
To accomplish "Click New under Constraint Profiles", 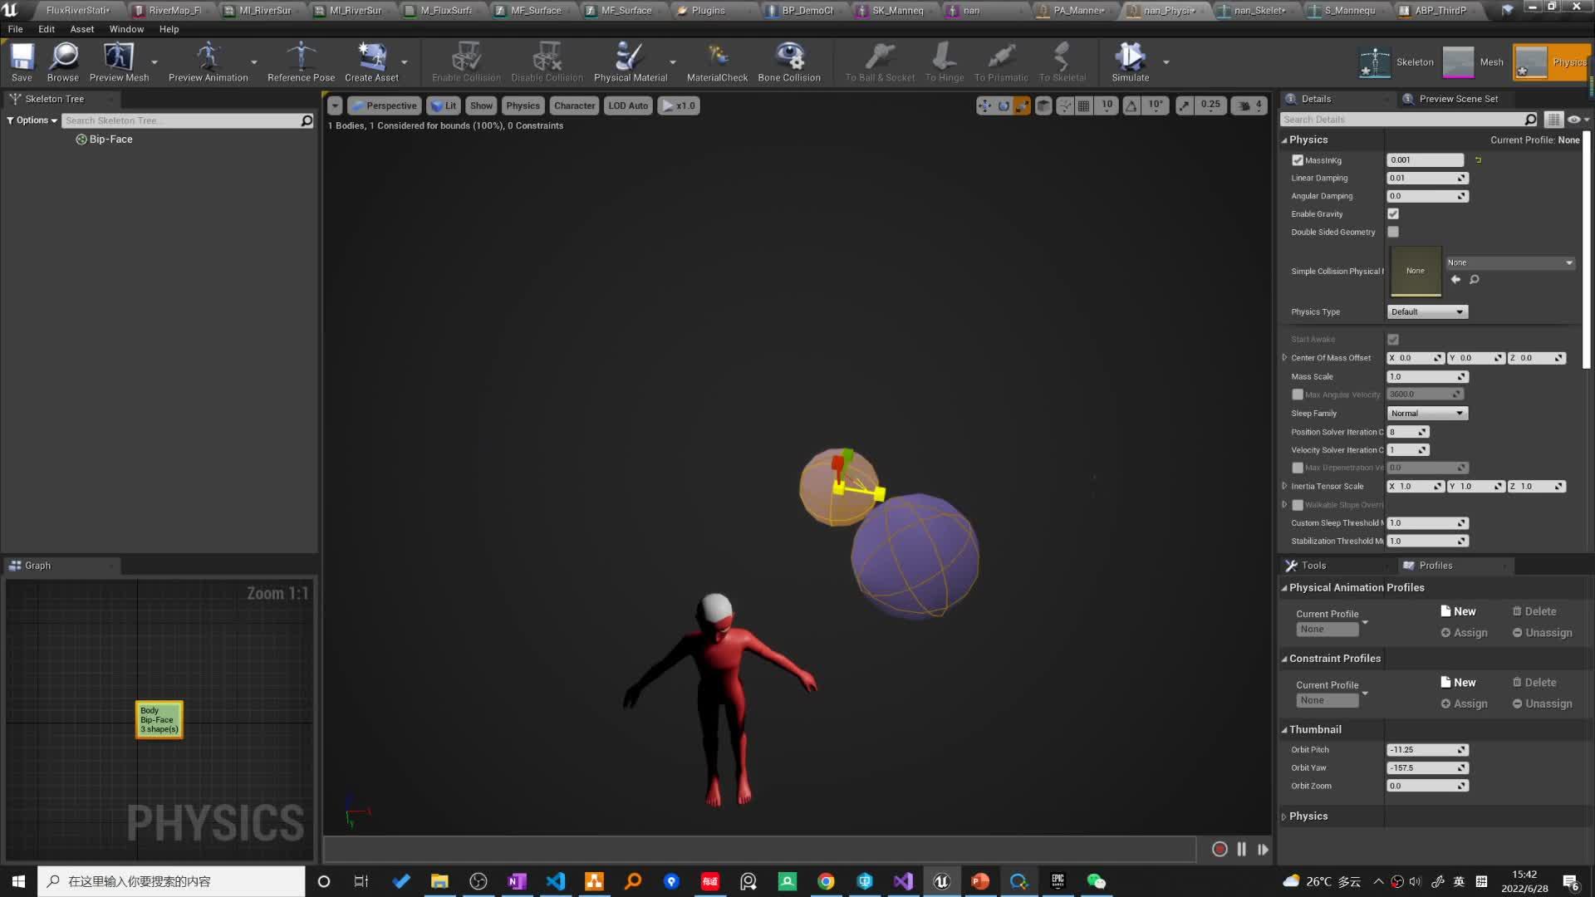I will 1464,682.
